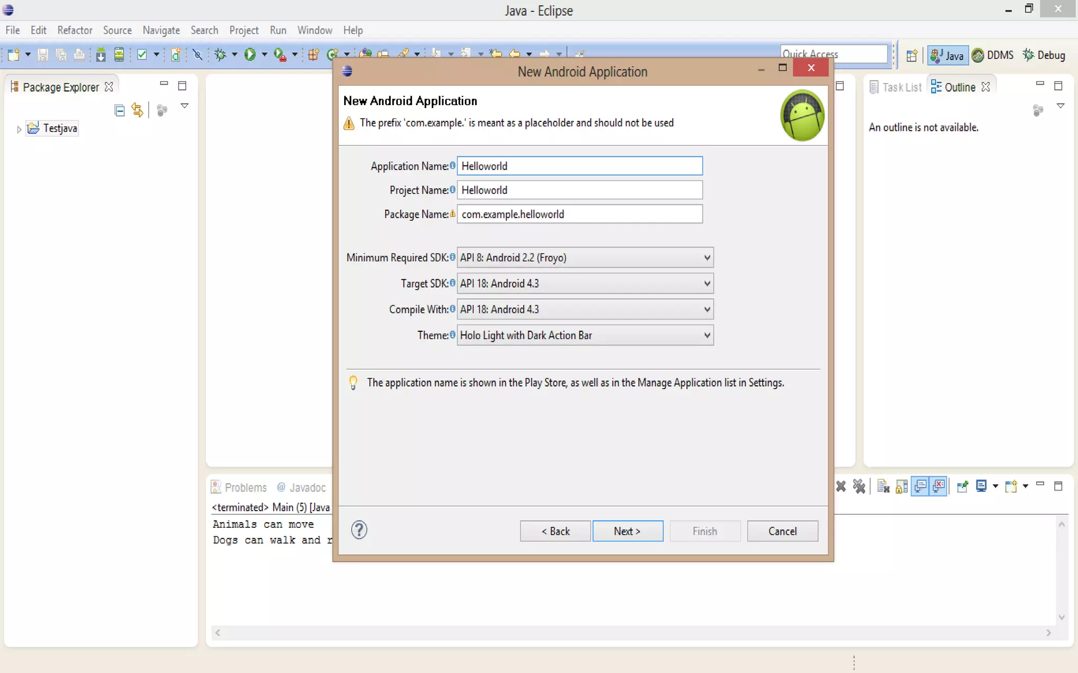This screenshot has height=673, width=1078.
Task: Click the Print toolbar icon
Action: [79, 54]
